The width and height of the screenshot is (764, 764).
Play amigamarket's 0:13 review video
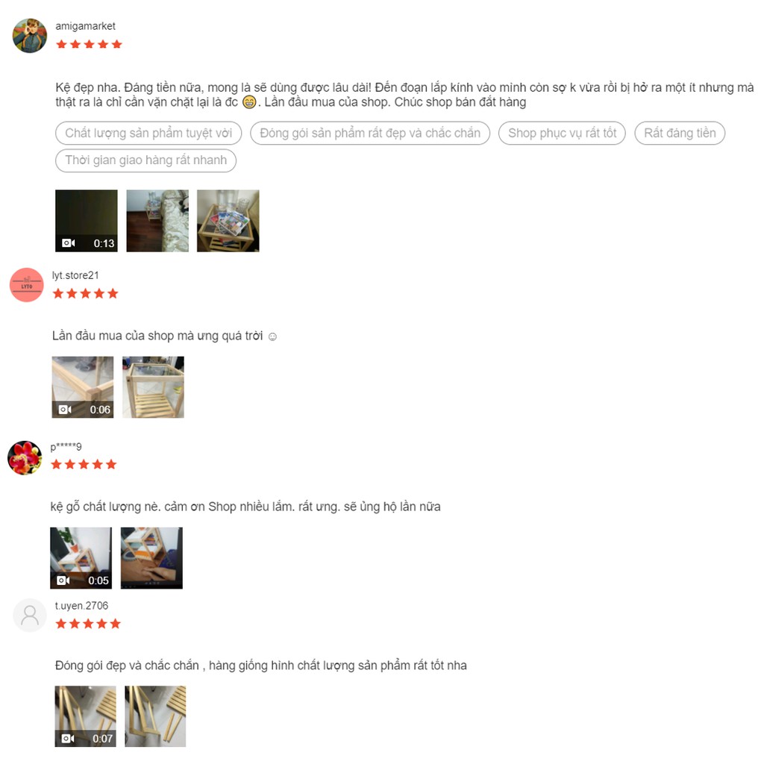(x=87, y=221)
